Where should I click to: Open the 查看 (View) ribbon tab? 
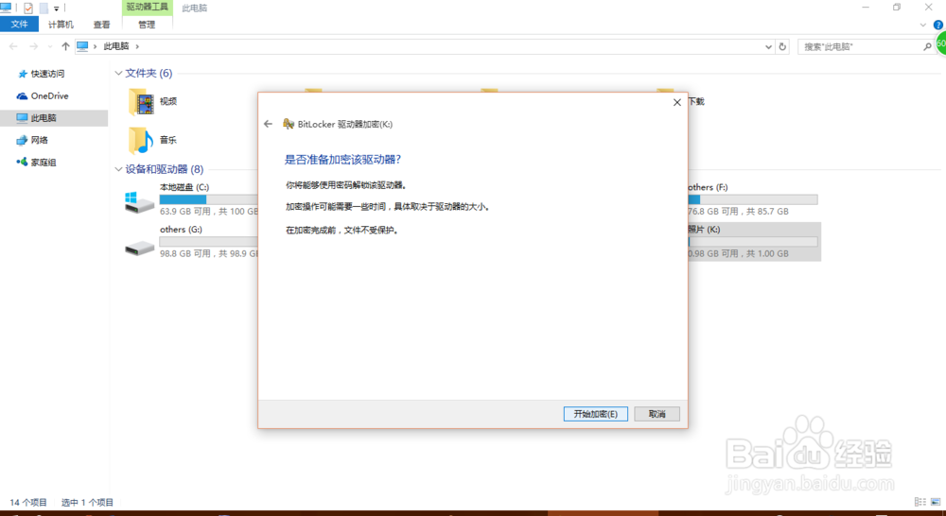click(102, 25)
